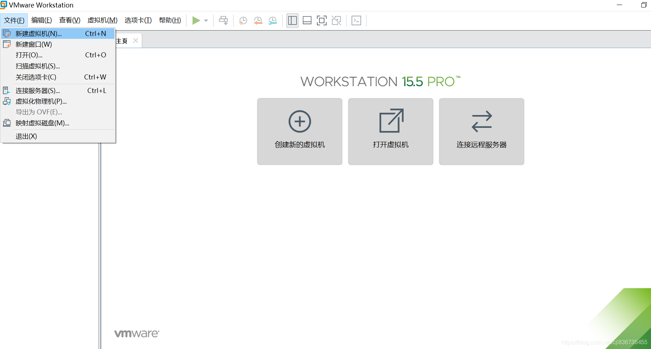Click the console view toolbar icon

pos(356,20)
